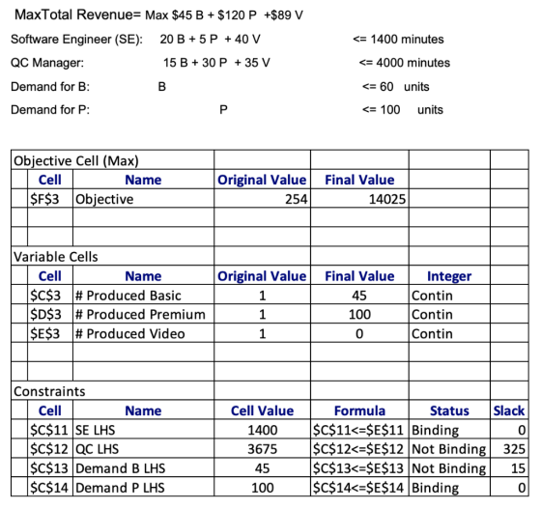
Task: Click the Software Engineer (SE) constraint label
Action: [x=76, y=40]
